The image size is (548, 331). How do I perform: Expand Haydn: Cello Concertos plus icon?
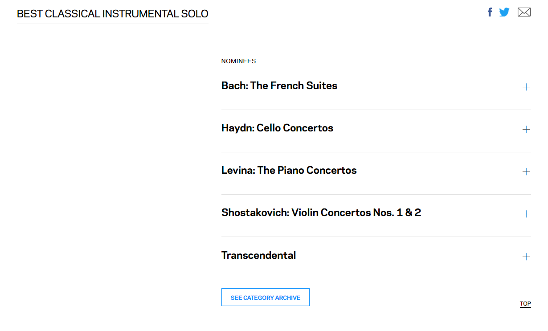coord(526,129)
